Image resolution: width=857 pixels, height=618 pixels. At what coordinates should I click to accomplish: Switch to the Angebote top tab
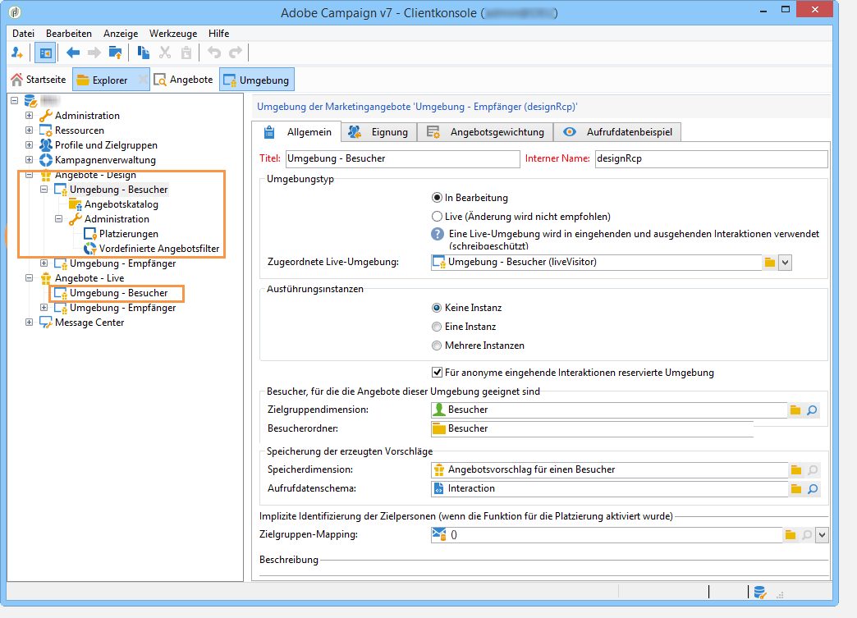pos(184,80)
